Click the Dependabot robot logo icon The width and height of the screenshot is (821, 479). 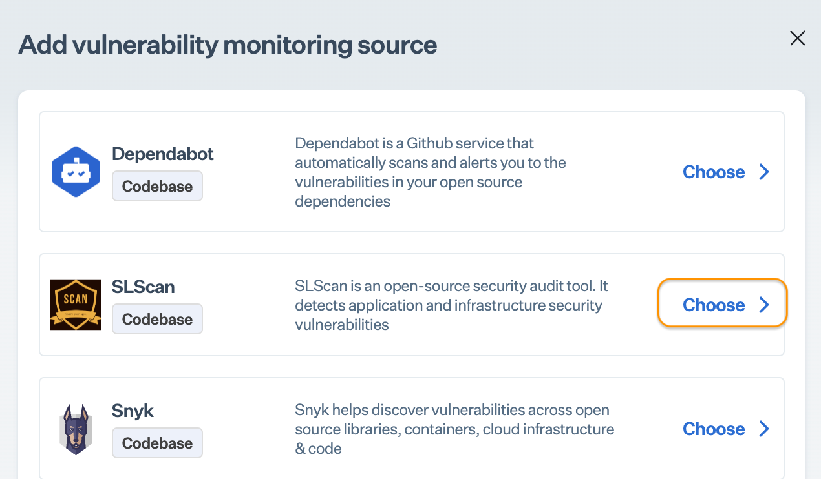tap(76, 172)
